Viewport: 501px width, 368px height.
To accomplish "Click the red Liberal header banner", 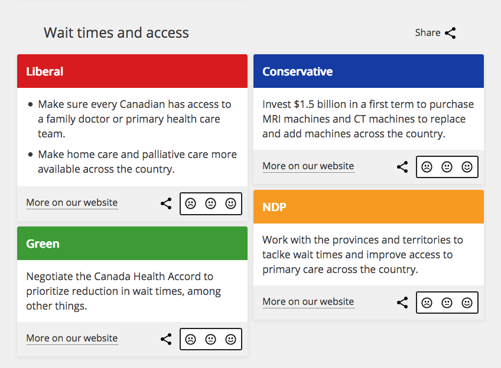I will [132, 71].
